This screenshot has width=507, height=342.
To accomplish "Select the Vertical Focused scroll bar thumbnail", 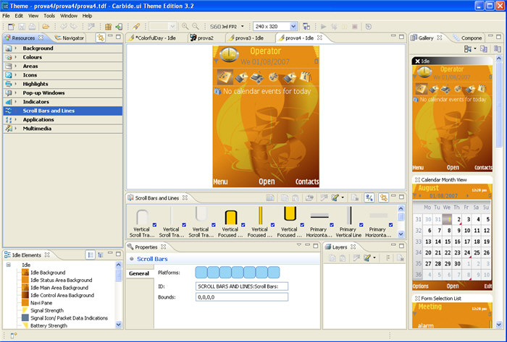I will point(231,215).
